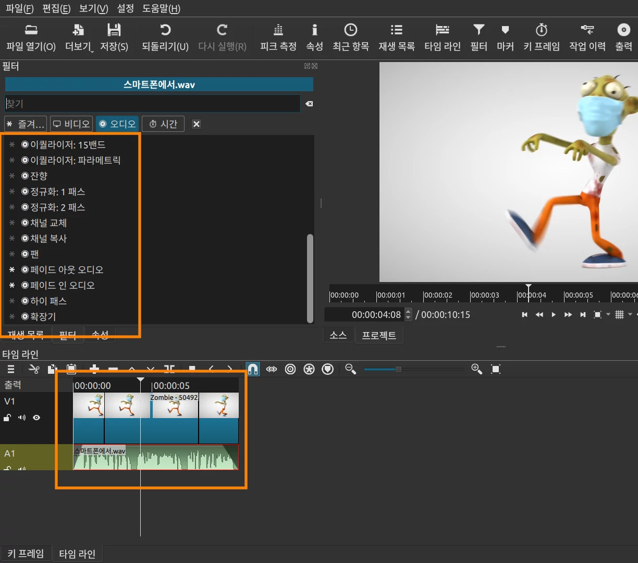Switch to bottom 타임 라인 tab
The height and width of the screenshot is (563, 638).
(x=77, y=554)
